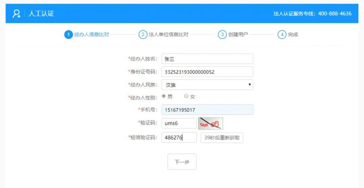
Task: Refresh the captcha image
Action: (211, 123)
